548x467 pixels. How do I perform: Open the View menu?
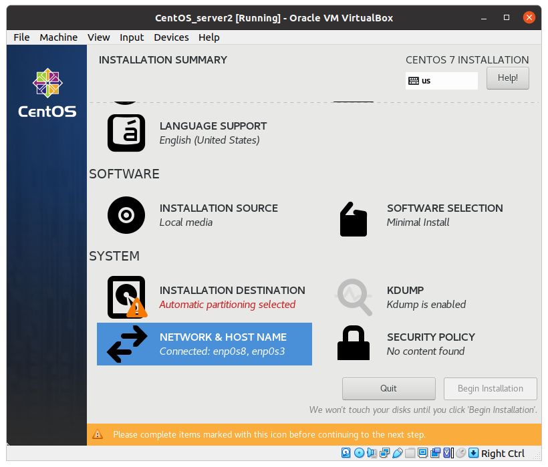pyautogui.click(x=98, y=37)
